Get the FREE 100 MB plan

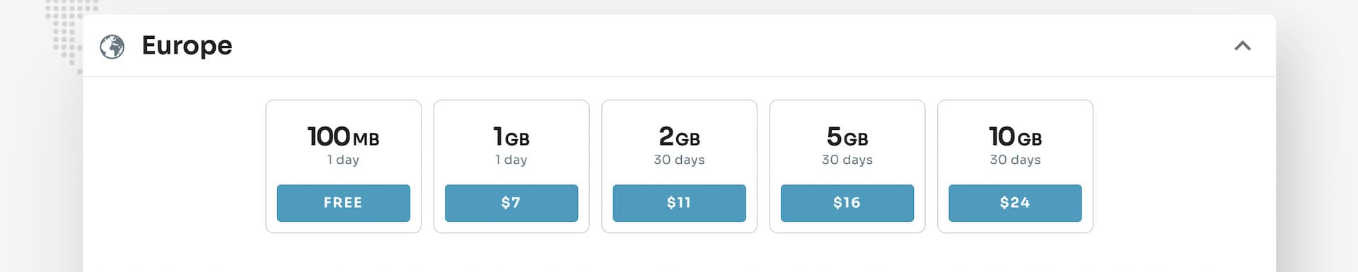point(343,203)
